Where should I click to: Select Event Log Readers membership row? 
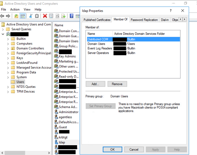coord(134,48)
